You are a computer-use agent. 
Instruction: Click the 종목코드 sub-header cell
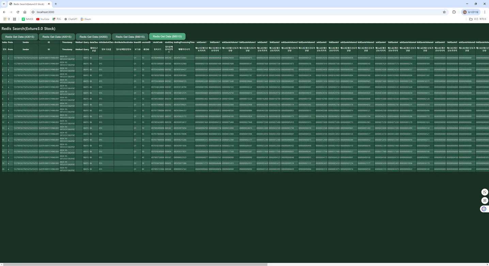pos(158,49)
